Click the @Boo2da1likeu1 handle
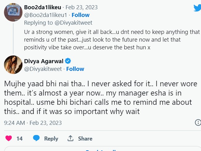Screen dimensions: 201x151 click(46, 15)
